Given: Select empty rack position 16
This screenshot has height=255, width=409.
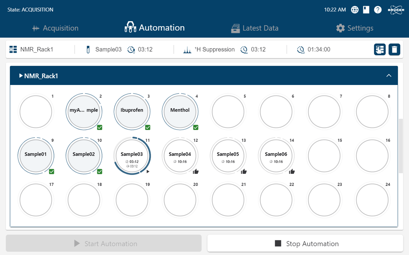Looking at the screenshot, I should point(372,155).
